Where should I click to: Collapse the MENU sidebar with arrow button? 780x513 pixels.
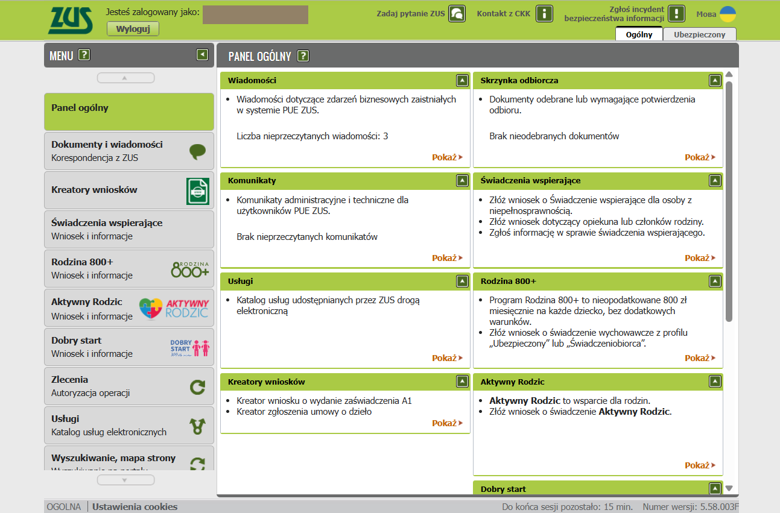click(202, 55)
